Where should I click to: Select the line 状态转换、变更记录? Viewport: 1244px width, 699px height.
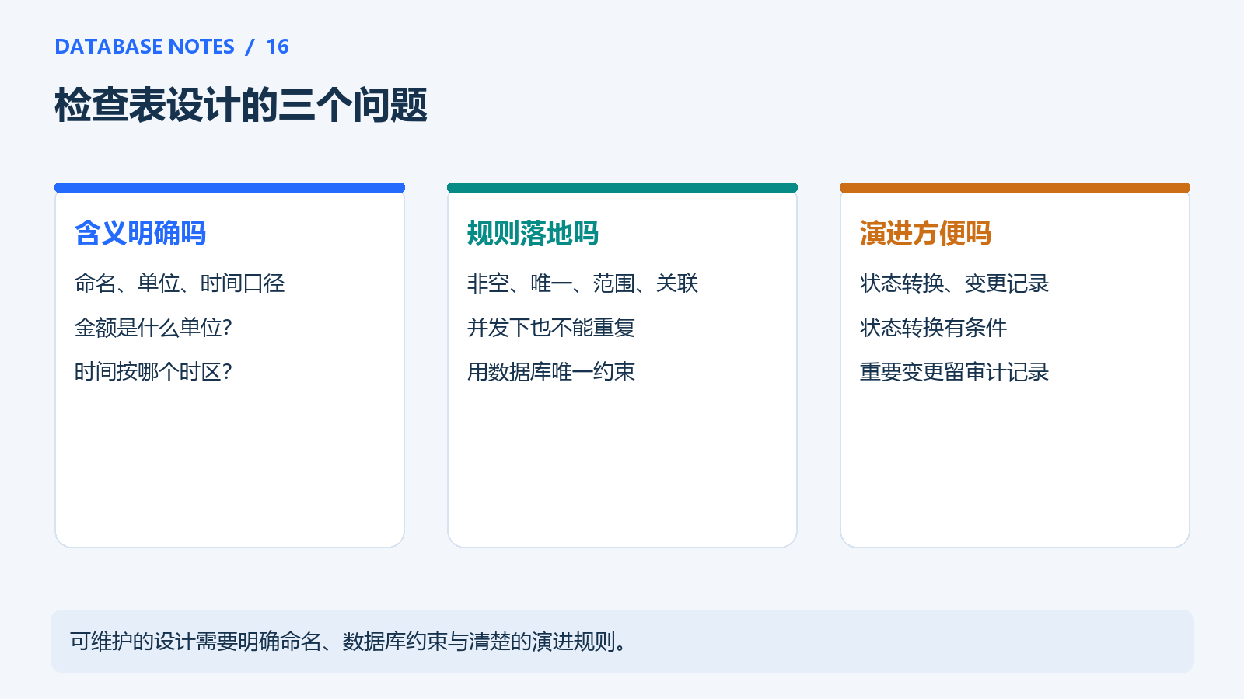click(955, 283)
